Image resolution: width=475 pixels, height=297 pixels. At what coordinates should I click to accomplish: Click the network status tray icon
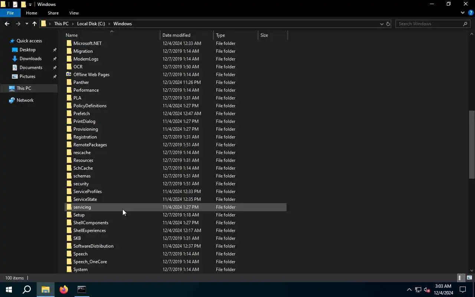pyautogui.click(x=418, y=290)
